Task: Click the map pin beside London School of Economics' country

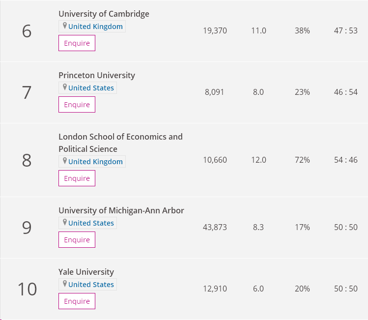Action: [64, 161]
